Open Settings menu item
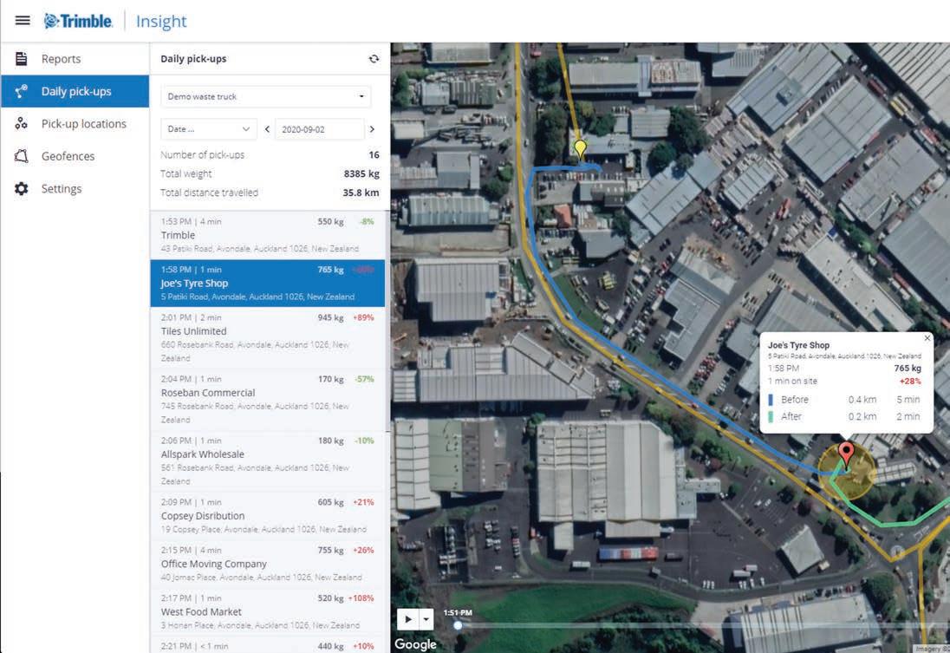This screenshot has width=950, height=653. (x=75, y=188)
